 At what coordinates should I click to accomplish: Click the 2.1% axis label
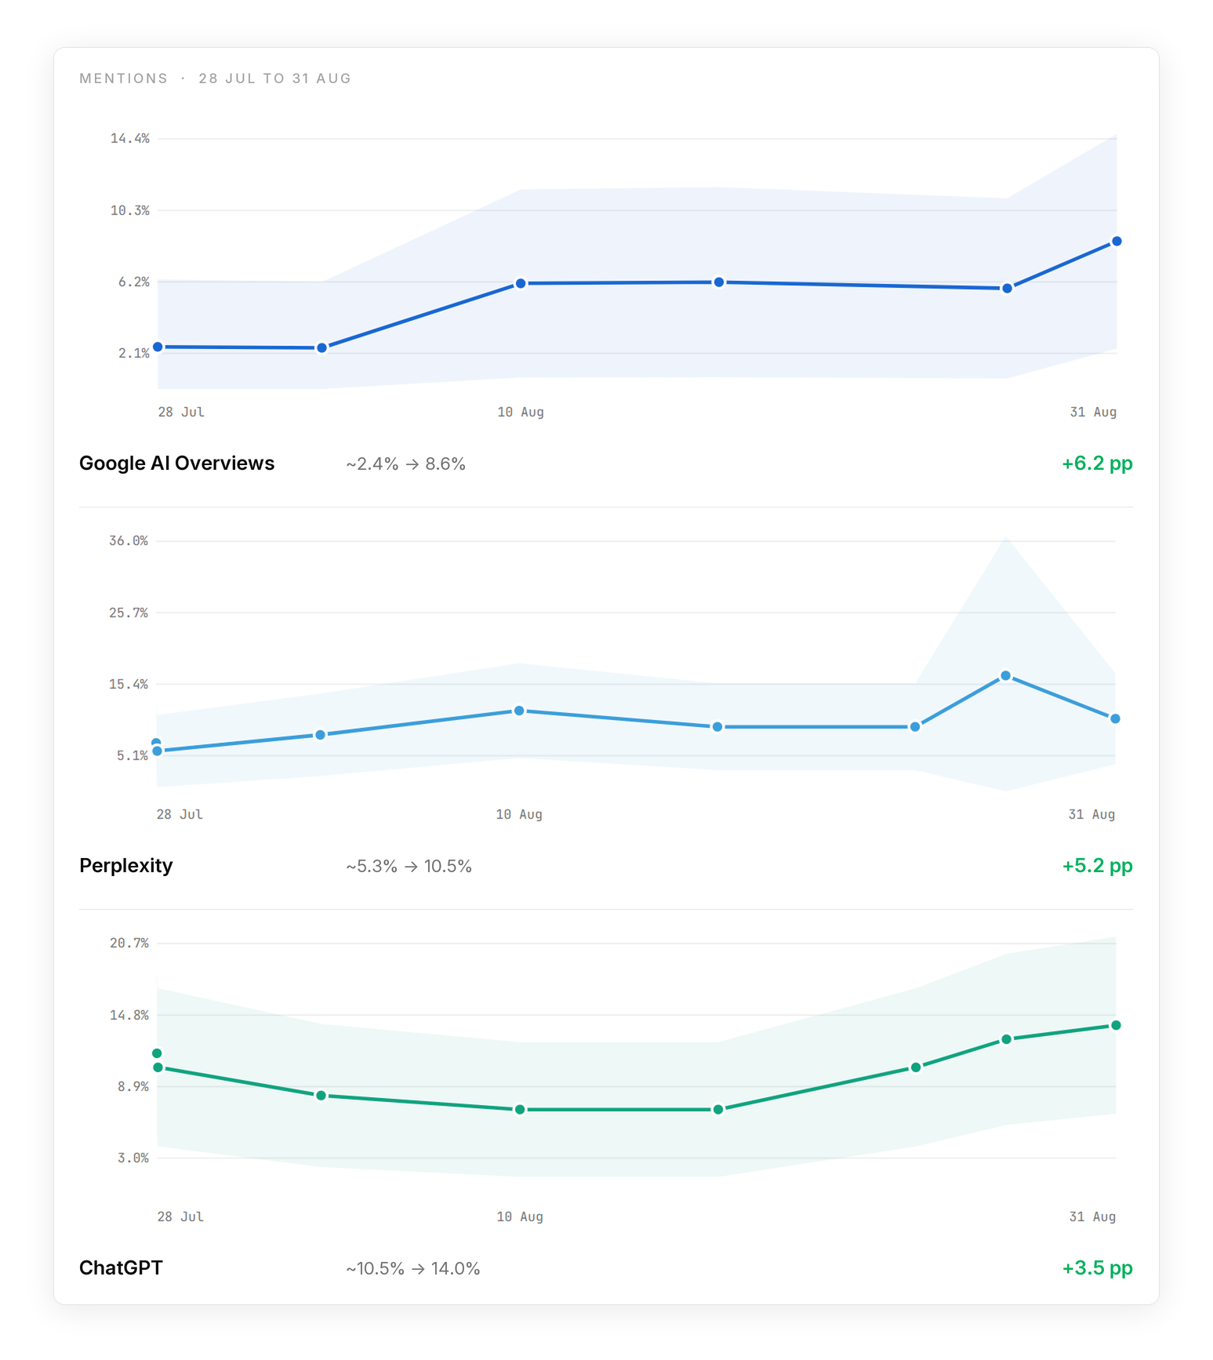[134, 354]
